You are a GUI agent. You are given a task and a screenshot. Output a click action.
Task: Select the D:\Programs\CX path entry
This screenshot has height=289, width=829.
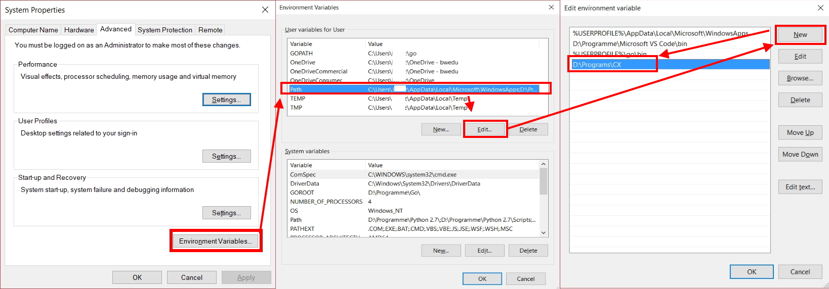[670, 65]
